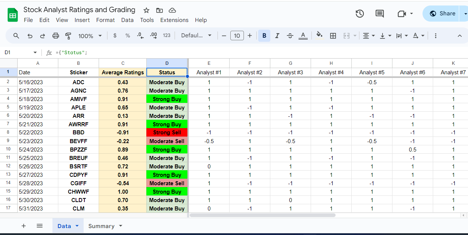Apply the paint format tool
This screenshot has width=468, height=235.
68,36
